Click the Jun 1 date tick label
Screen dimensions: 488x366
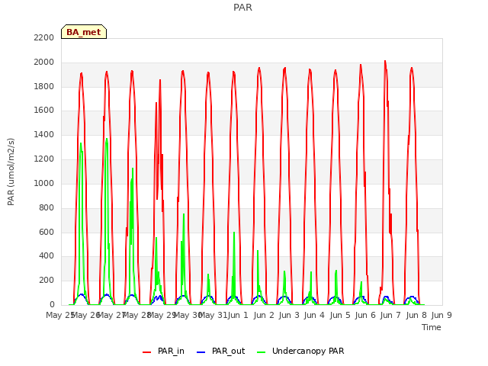238,315
